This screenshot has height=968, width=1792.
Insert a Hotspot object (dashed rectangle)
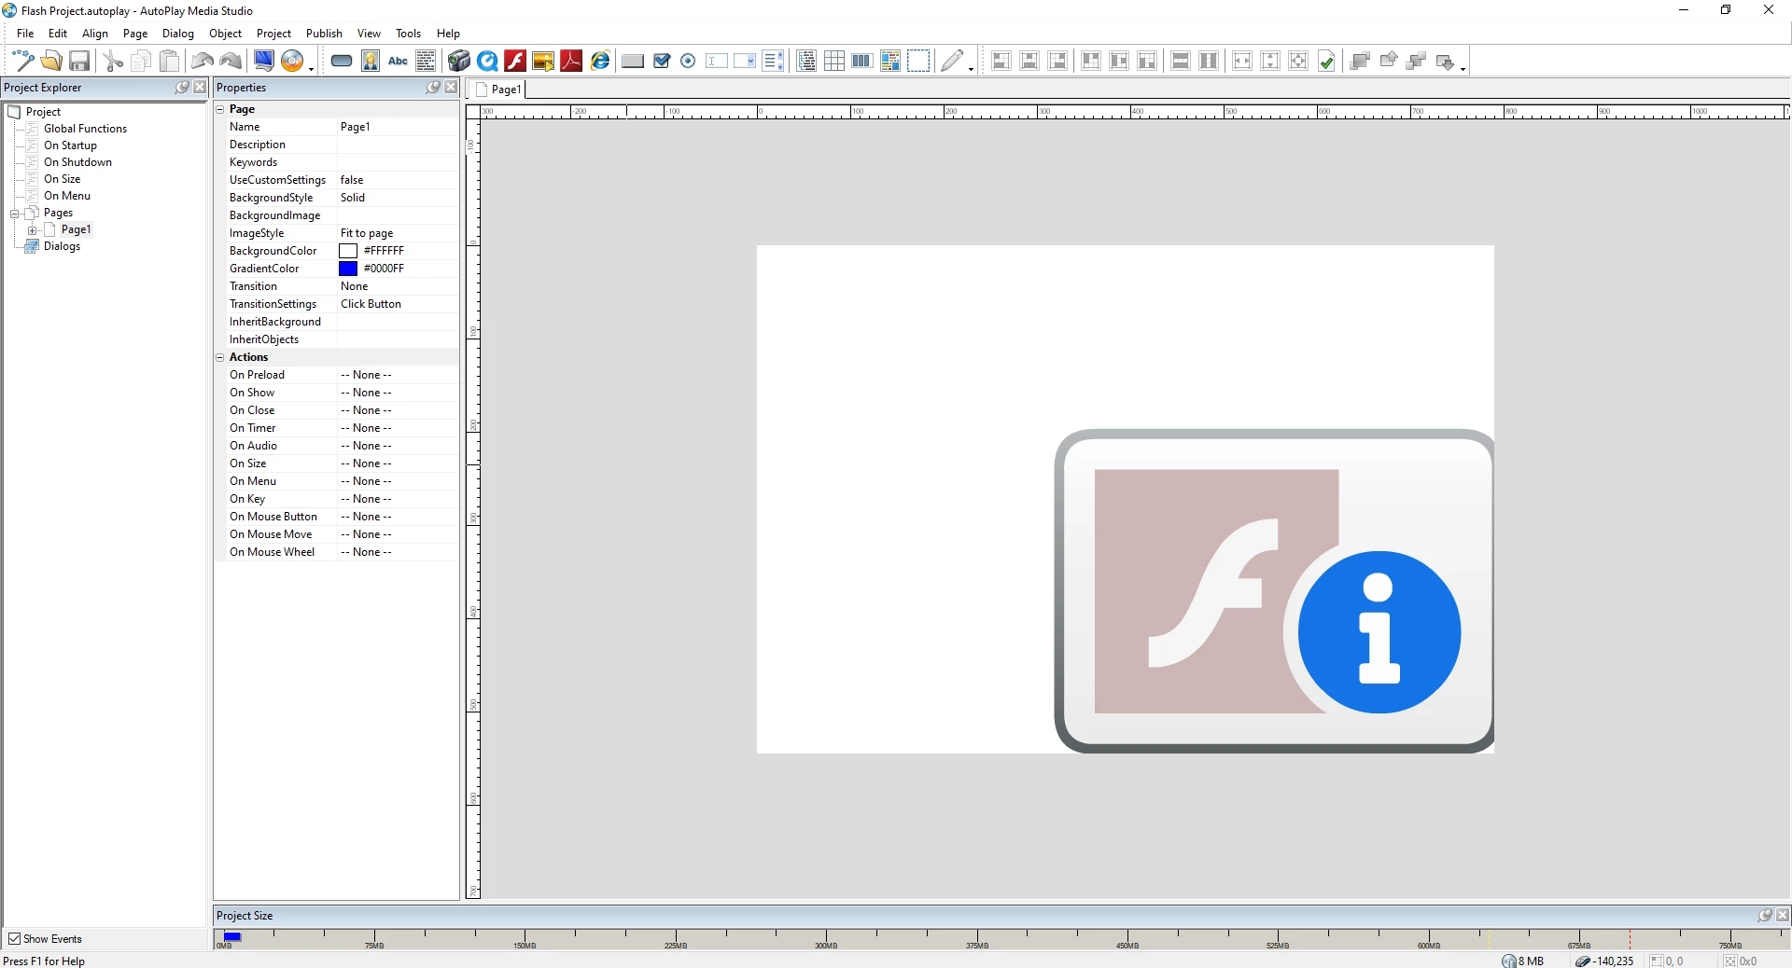[x=918, y=62]
